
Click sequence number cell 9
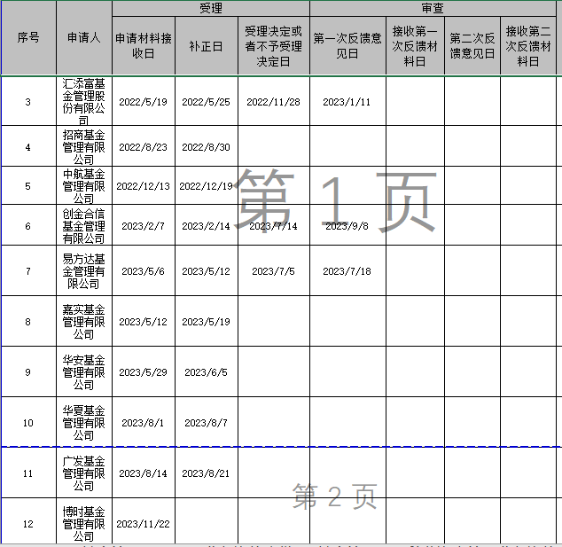pos(28,372)
